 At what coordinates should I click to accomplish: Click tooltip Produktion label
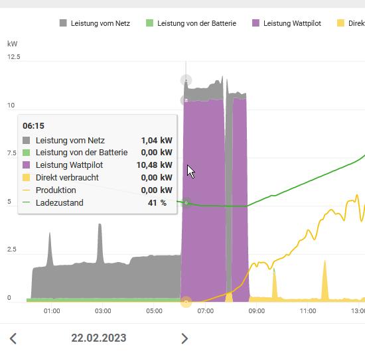click(x=56, y=190)
